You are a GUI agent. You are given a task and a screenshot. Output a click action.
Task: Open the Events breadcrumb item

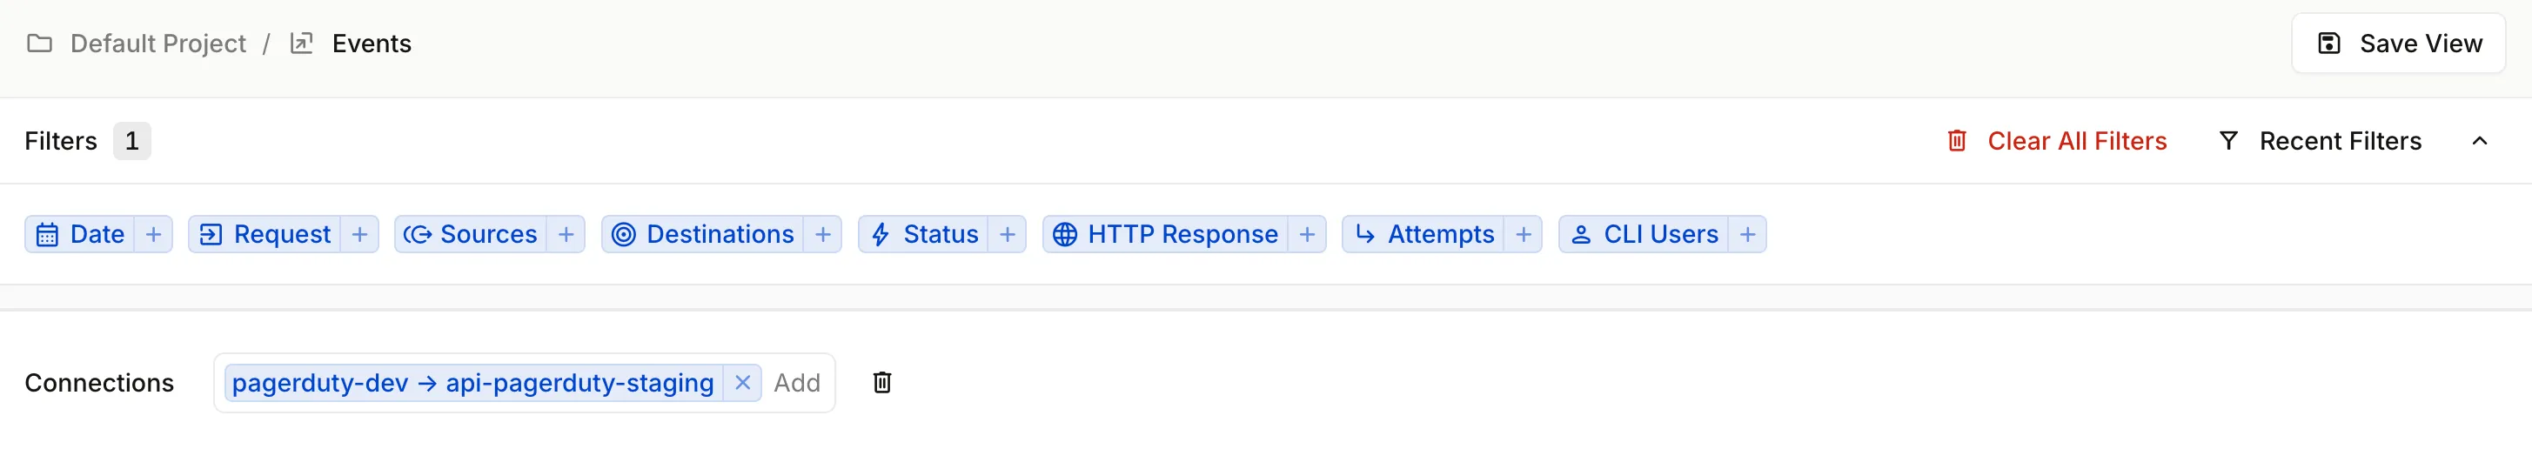pyautogui.click(x=372, y=44)
